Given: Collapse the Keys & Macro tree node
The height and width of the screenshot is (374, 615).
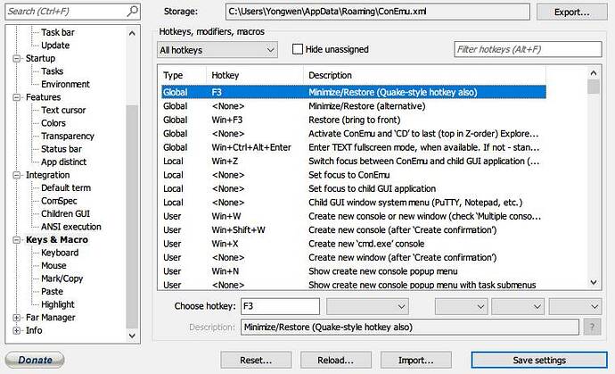Looking at the screenshot, I should click(17, 240).
